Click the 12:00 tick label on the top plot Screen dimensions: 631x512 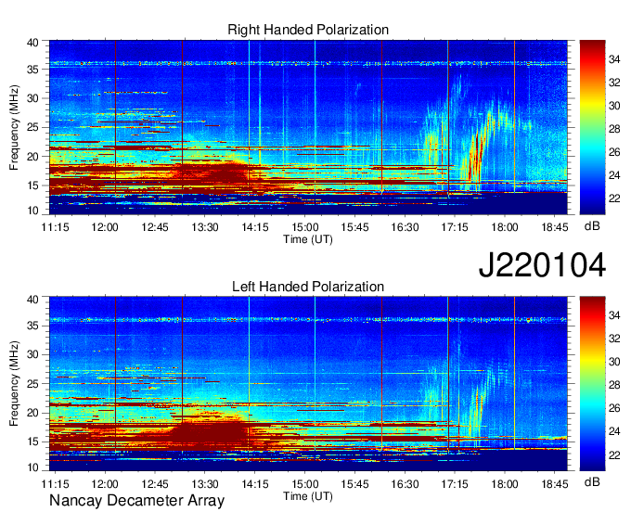[105, 227]
